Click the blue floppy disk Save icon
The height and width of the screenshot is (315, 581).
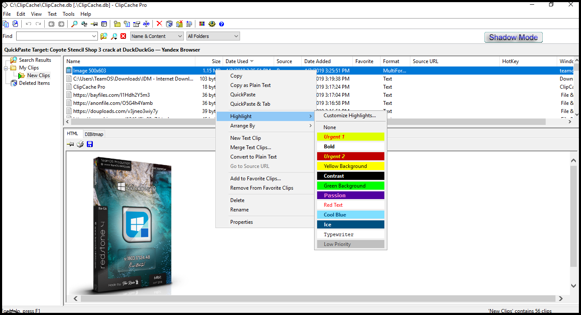(x=90, y=144)
